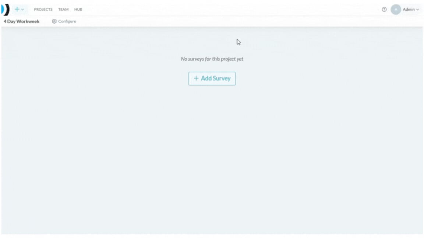
Task: Expand the Admin account dropdown
Action: click(x=411, y=10)
